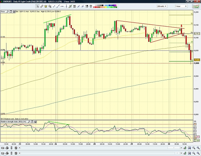Viewport: 201px width, 156px height.
Task: Select the rectangle shape drawing tool
Action: coord(70,6)
